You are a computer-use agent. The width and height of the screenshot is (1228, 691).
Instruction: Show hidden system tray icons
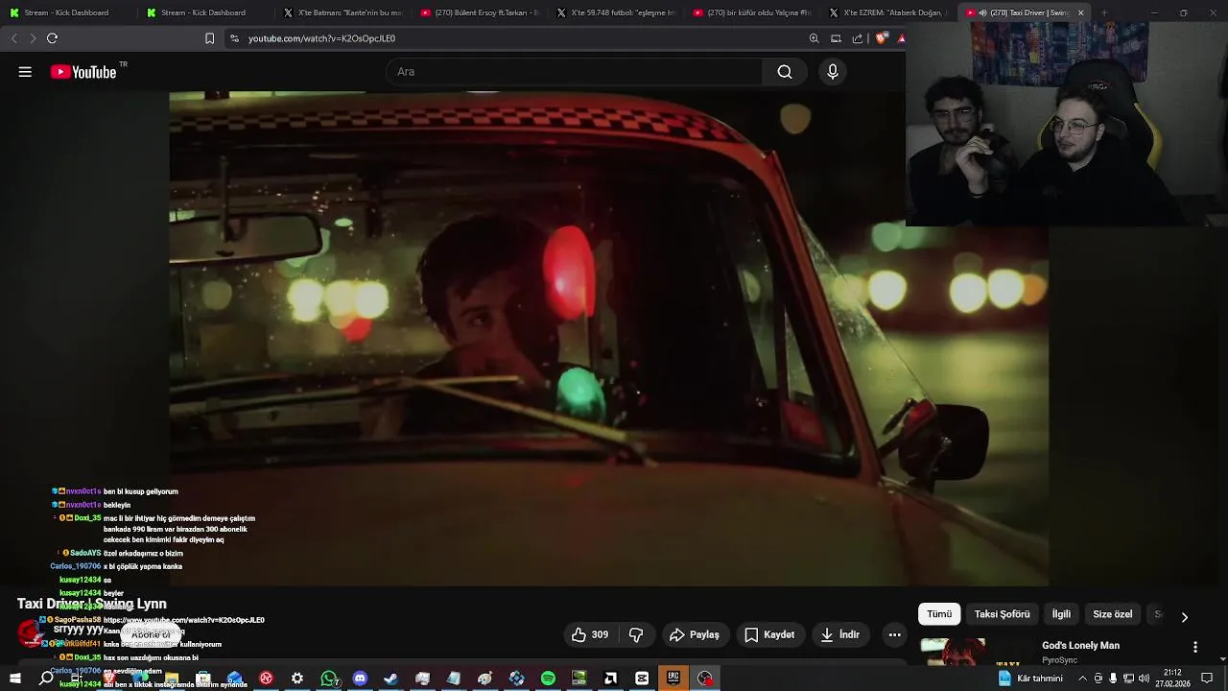pos(1083,679)
